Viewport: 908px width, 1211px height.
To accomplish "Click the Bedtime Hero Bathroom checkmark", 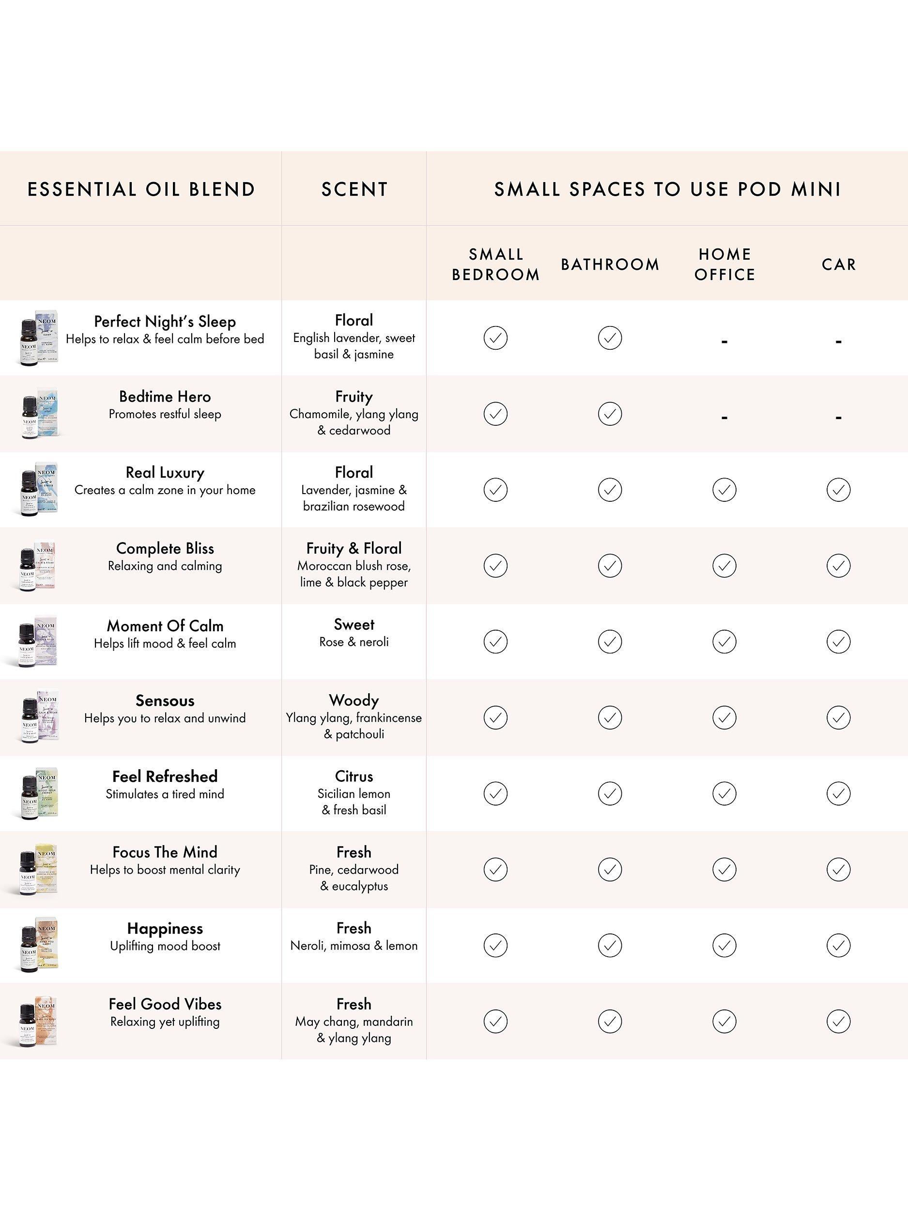I will click(x=610, y=414).
